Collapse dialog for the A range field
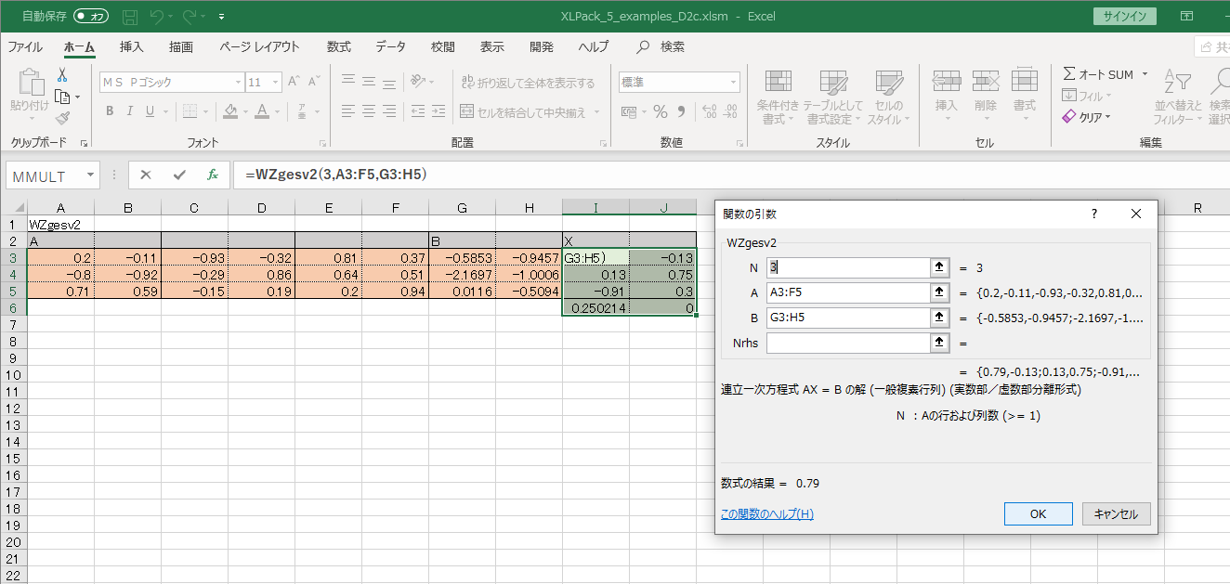Viewport: 1230px width, 584px height. [x=939, y=292]
